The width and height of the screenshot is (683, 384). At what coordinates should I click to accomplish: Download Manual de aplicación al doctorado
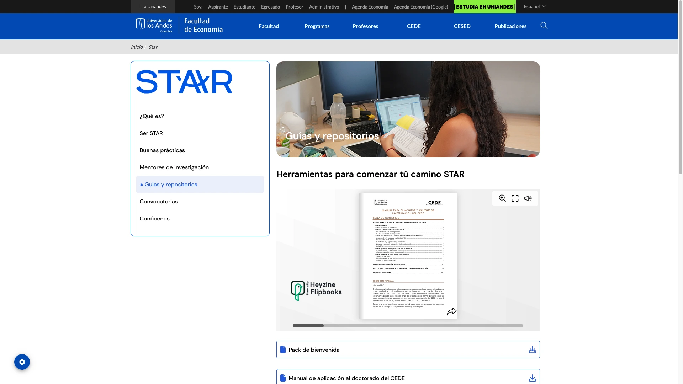pyautogui.click(x=532, y=378)
